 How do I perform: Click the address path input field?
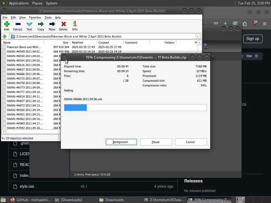[x=105, y=36]
